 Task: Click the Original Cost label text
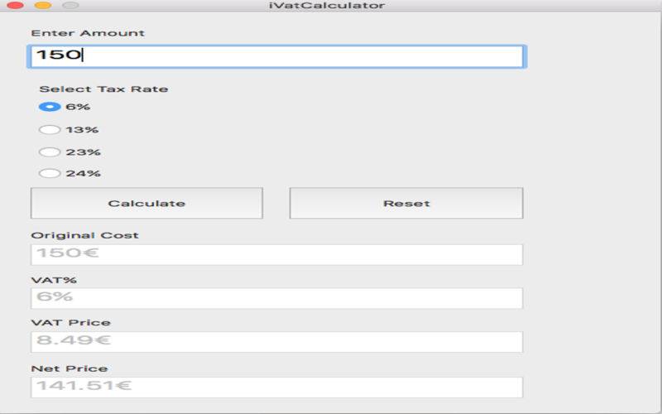(x=84, y=235)
